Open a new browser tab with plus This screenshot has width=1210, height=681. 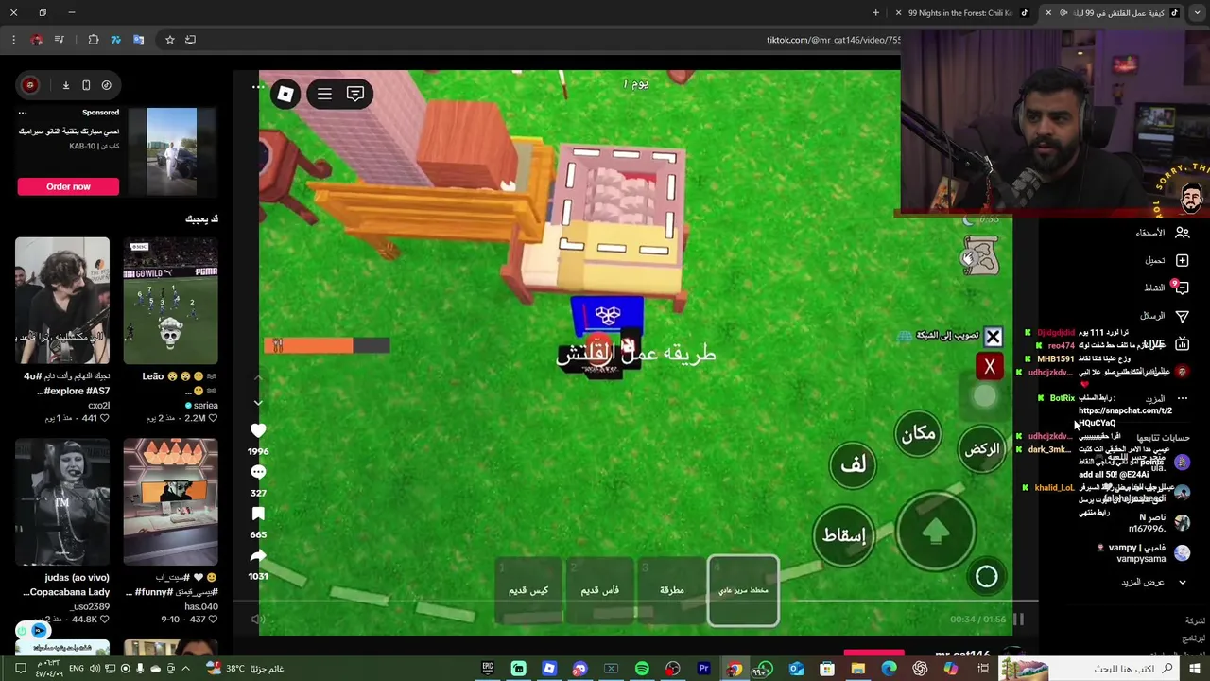pyautogui.click(x=875, y=13)
